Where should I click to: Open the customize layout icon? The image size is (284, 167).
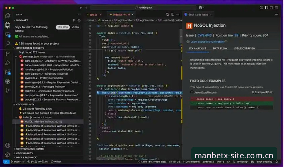click(261, 8)
